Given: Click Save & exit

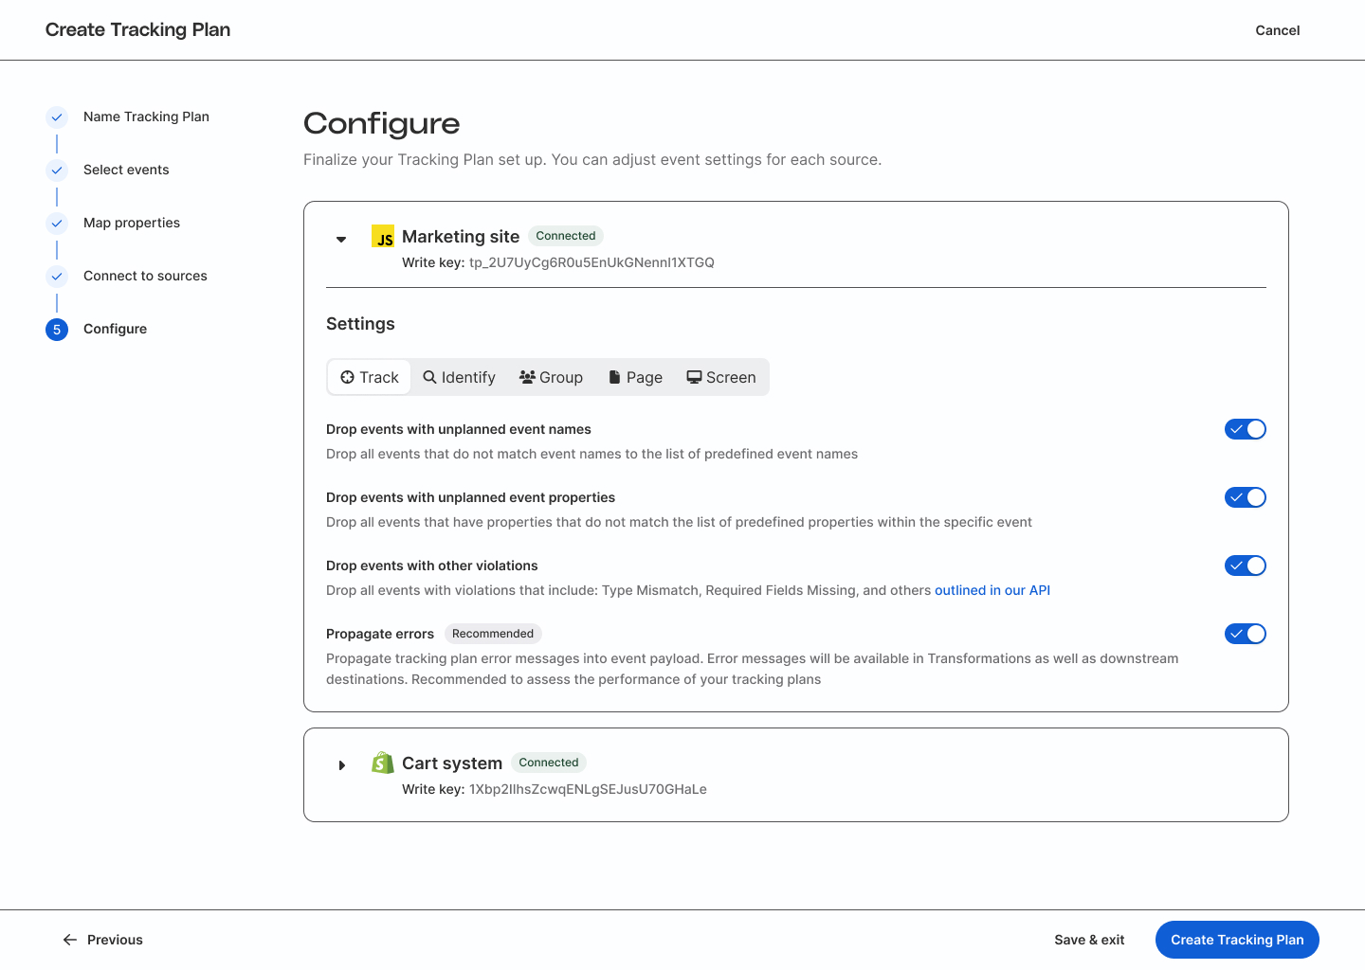Looking at the screenshot, I should 1089,939.
